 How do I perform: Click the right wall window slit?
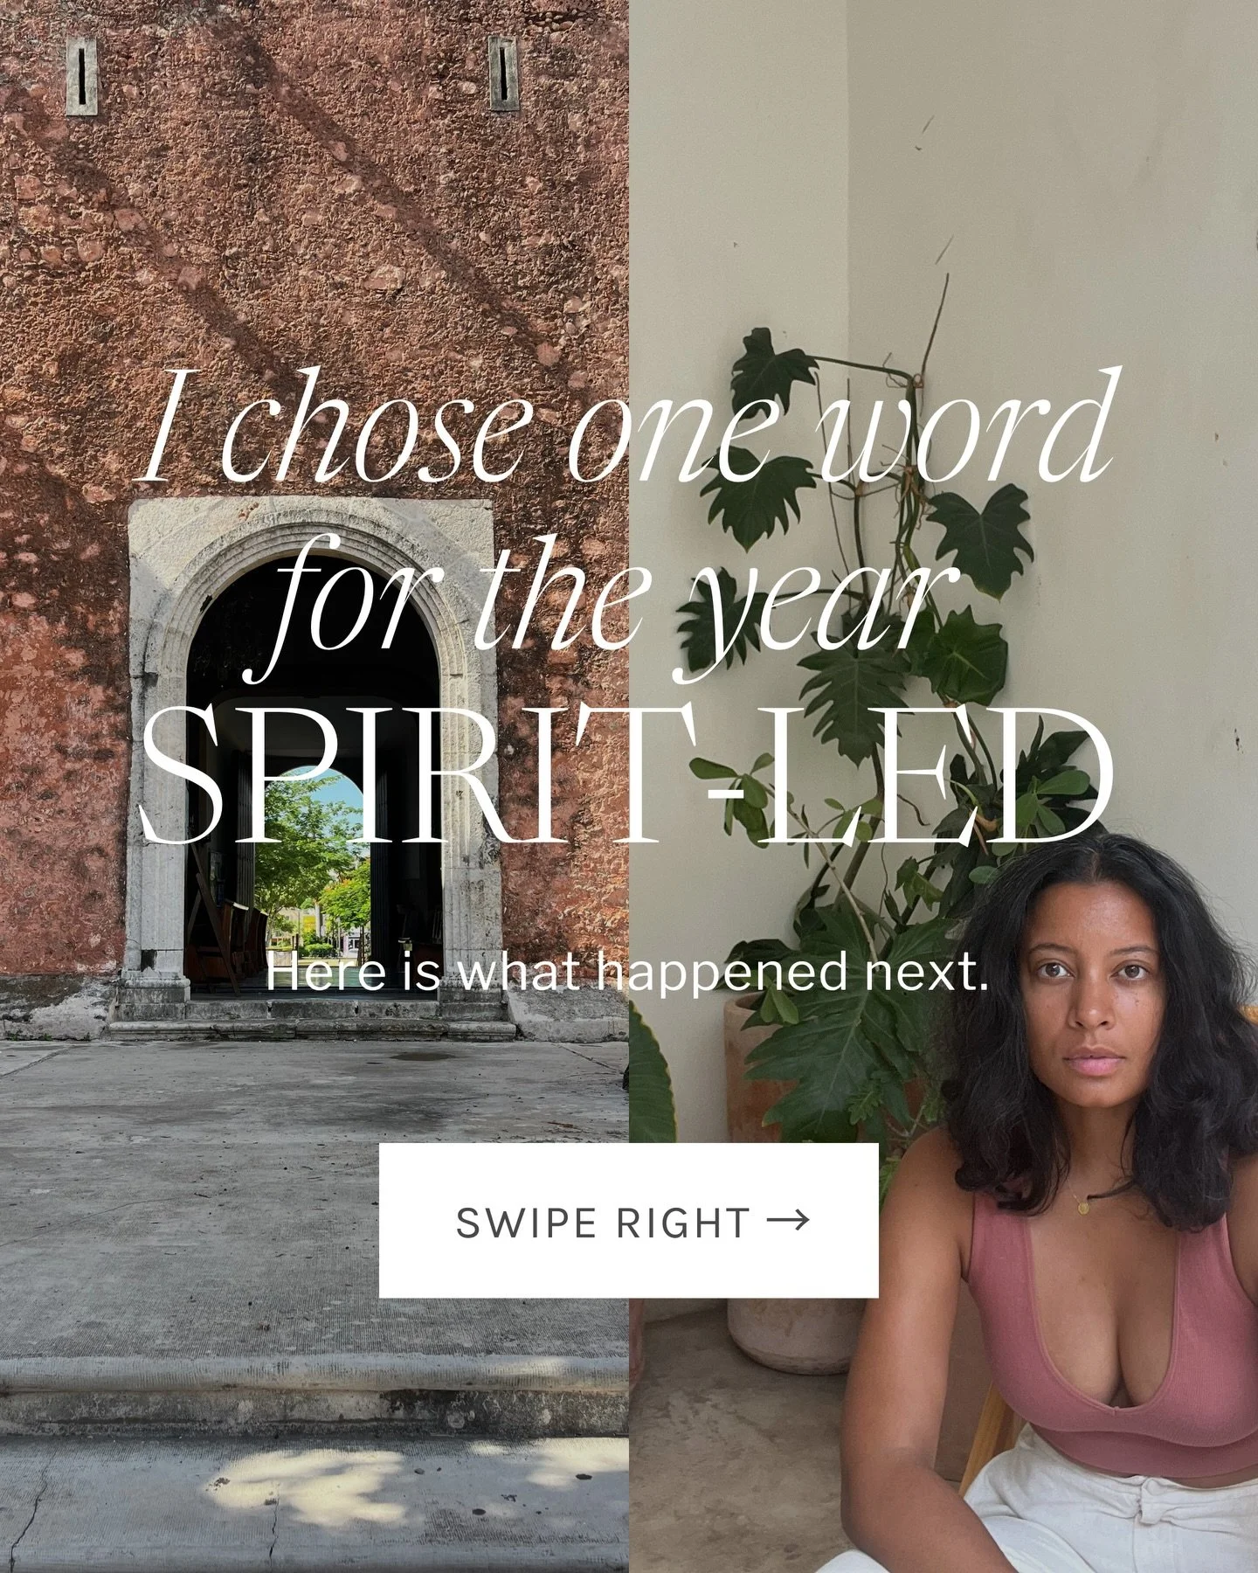[x=504, y=73]
